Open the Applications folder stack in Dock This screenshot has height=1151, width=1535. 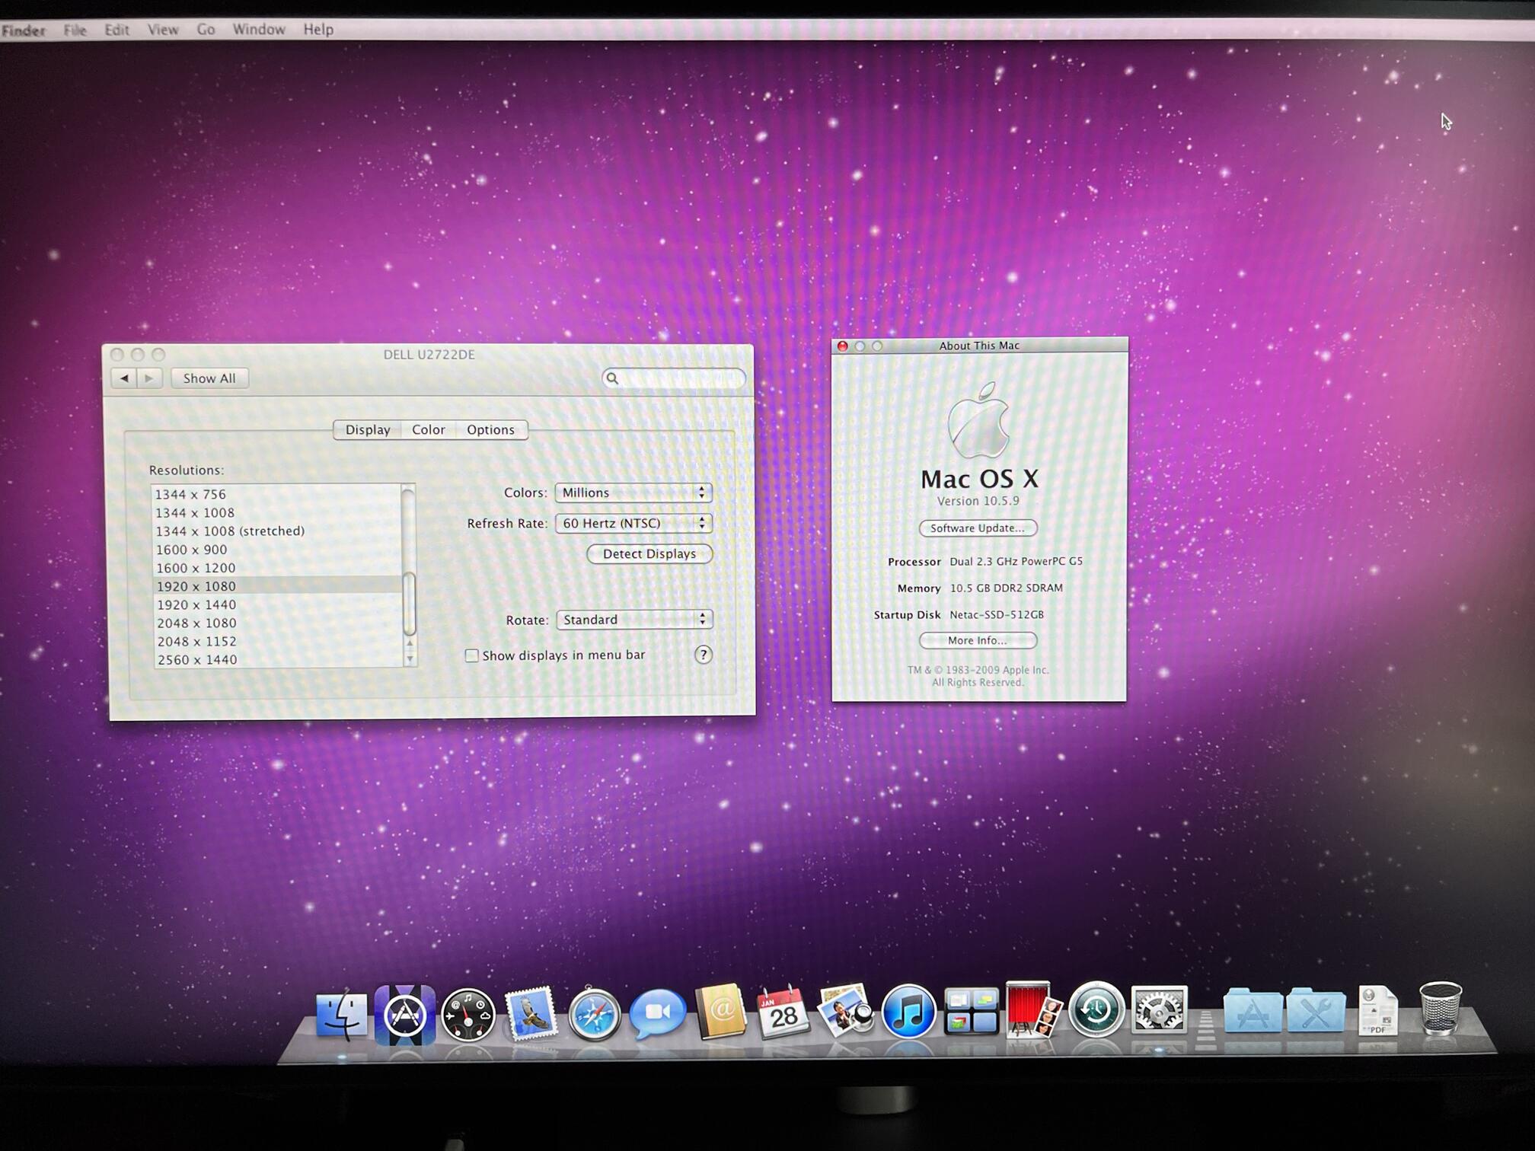coord(1253,1009)
